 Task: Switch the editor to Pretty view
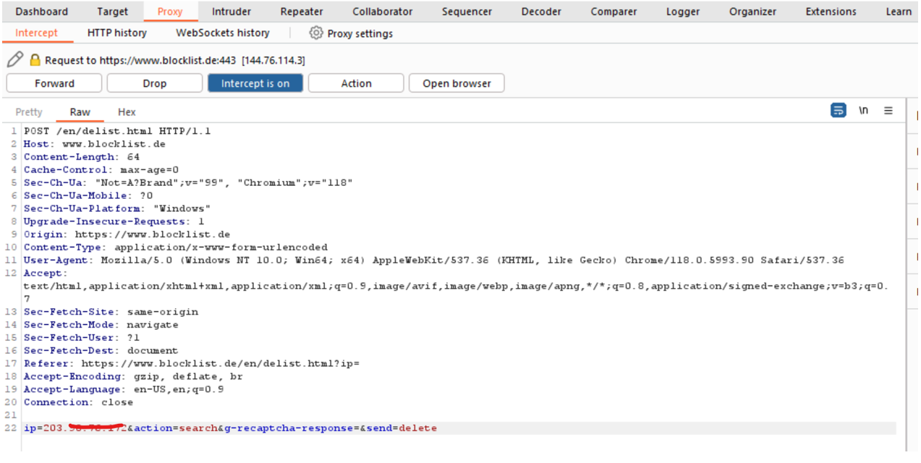[28, 111]
